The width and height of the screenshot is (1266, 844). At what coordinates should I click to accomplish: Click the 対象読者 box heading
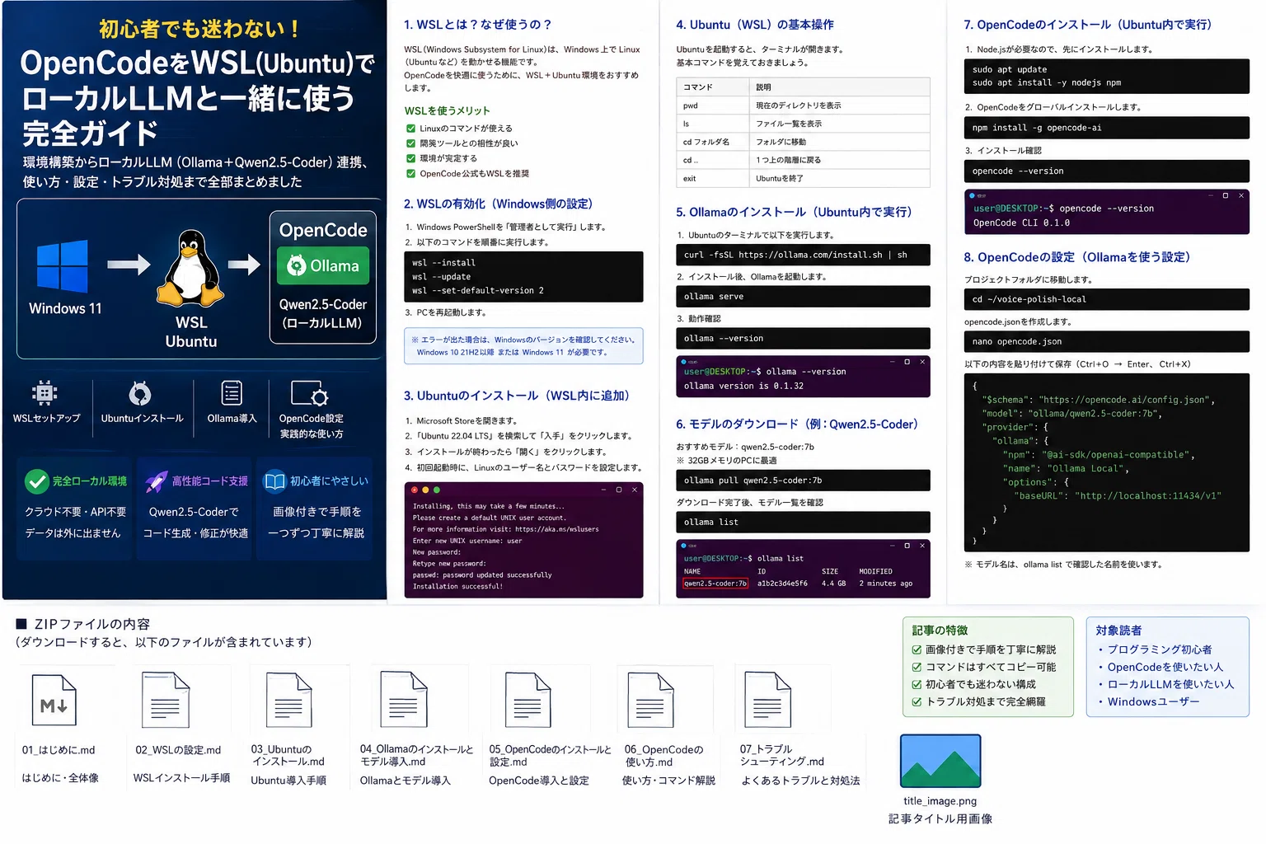click(x=1118, y=631)
